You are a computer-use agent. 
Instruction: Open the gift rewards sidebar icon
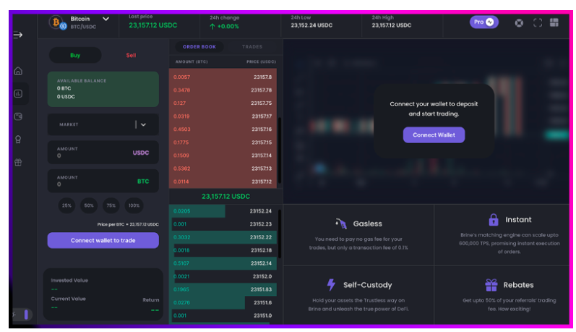pyautogui.click(x=18, y=162)
